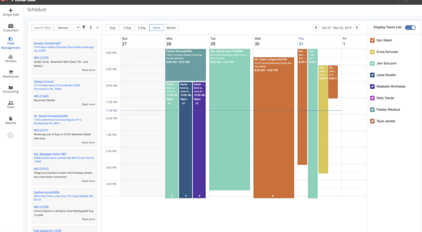Image resolution: width=422 pixels, height=232 pixels.
Task: Click the filter funnel icon
Action: coord(84,27)
